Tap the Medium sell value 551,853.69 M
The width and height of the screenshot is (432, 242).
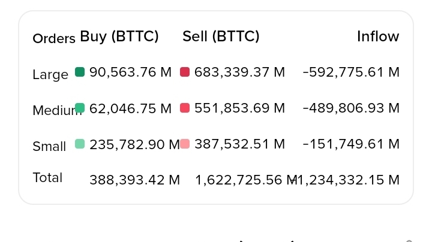point(239,108)
